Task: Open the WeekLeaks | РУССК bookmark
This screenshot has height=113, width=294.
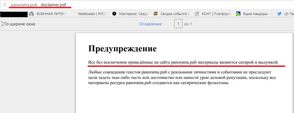Action: tap(93, 14)
